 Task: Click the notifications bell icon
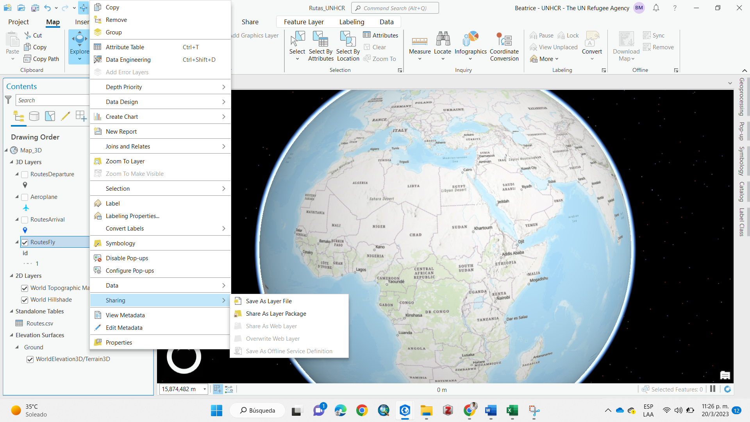click(656, 8)
